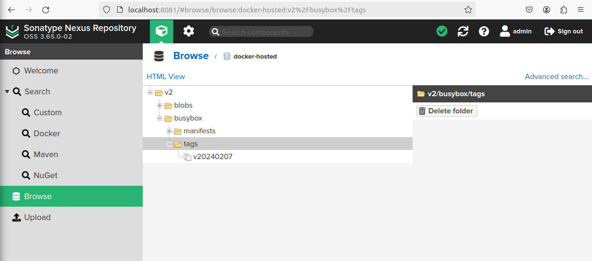The width and height of the screenshot is (592, 261).
Task: Select the v2 folder in tree
Action: click(x=168, y=92)
